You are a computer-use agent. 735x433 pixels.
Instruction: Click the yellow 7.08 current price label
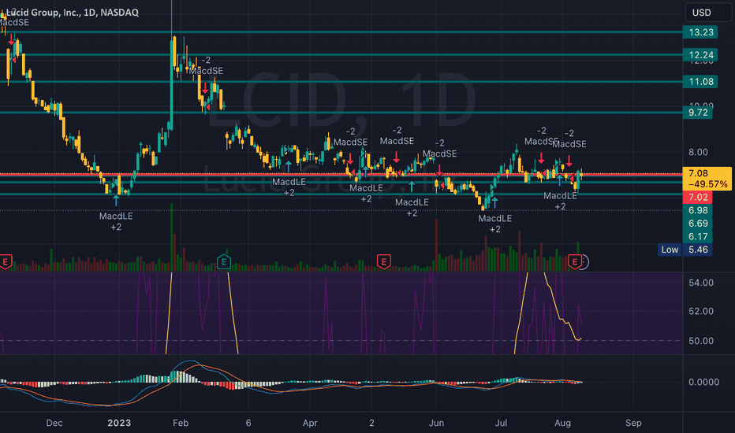coord(707,179)
